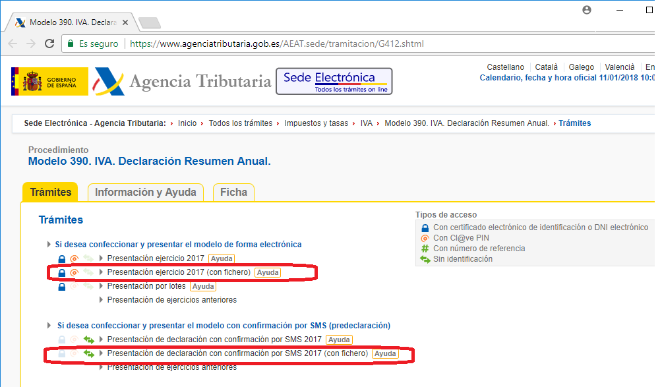Viewport: 662px width, 387px height.
Task: Click the Agencia Tributaria logo
Action: click(182, 81)
